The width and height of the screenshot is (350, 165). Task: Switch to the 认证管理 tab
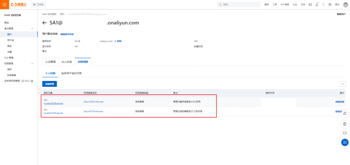click(x=51, y=62)
